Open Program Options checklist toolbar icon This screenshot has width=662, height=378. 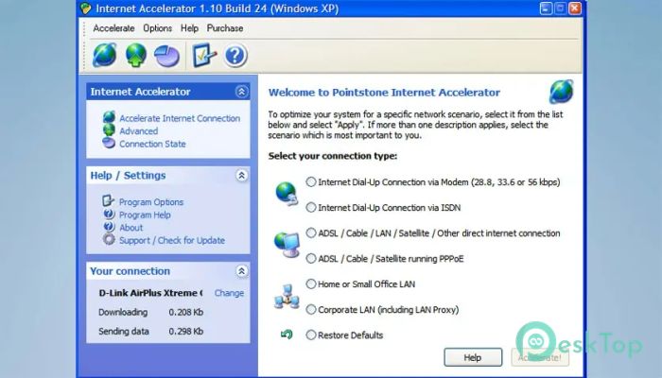point(204,55)
